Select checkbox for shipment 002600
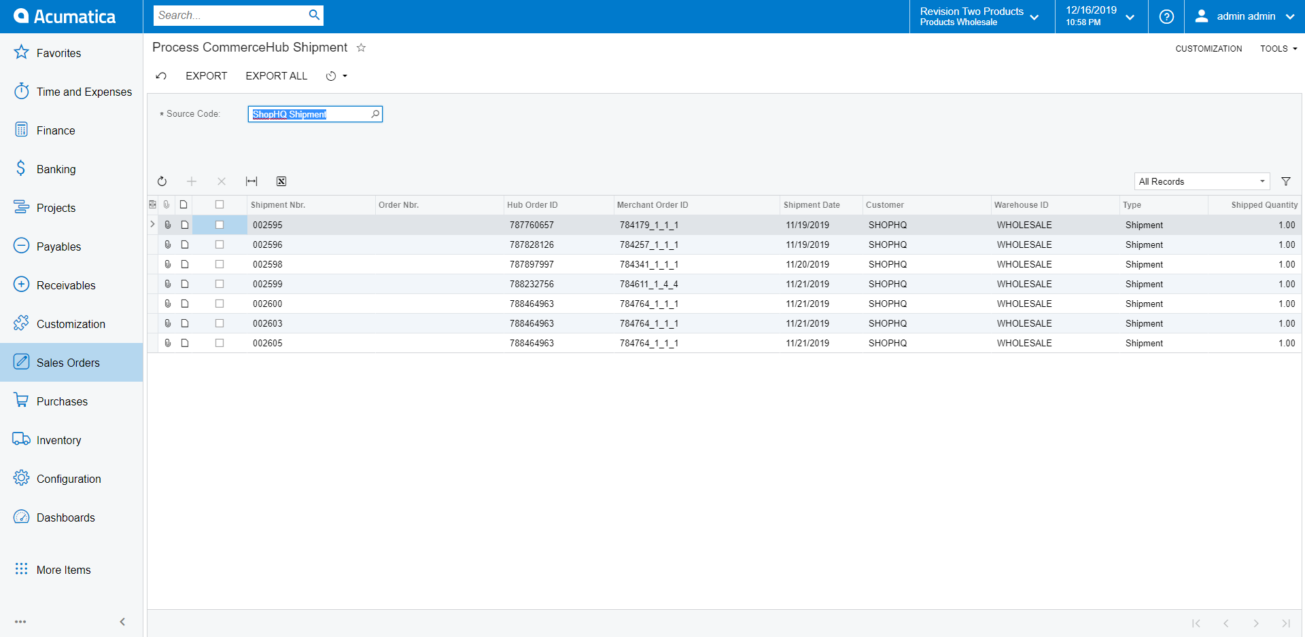 (220, 304)
